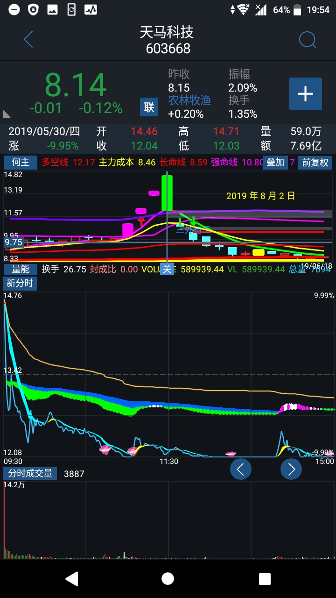Viewport: 336px width, 598px height.
Task: Tap the 振幅 2.09% amplitude value
Action: coord(243,81)
